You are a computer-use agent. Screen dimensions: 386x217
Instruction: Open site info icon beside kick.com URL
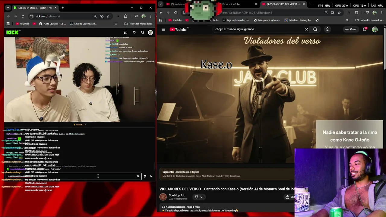coord(31,16)
